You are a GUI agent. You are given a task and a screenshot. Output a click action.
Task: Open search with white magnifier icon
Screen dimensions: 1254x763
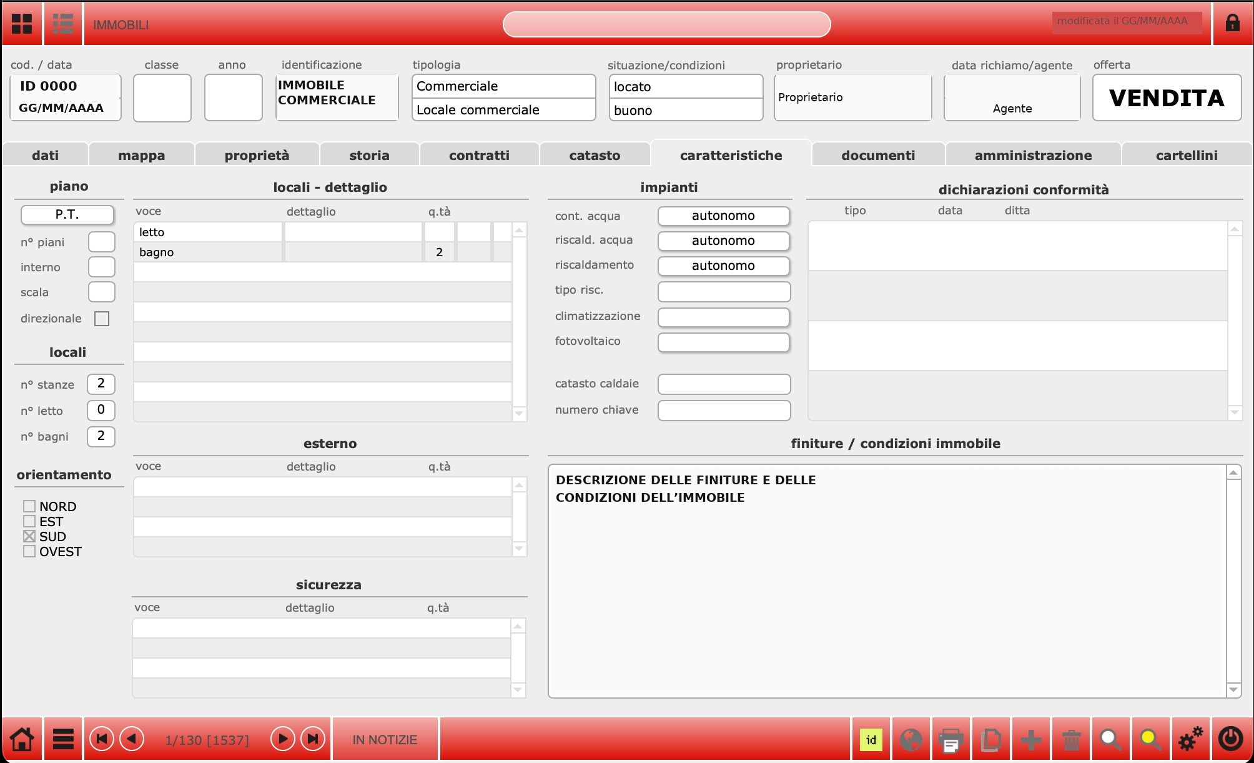tap(1110, 740)
